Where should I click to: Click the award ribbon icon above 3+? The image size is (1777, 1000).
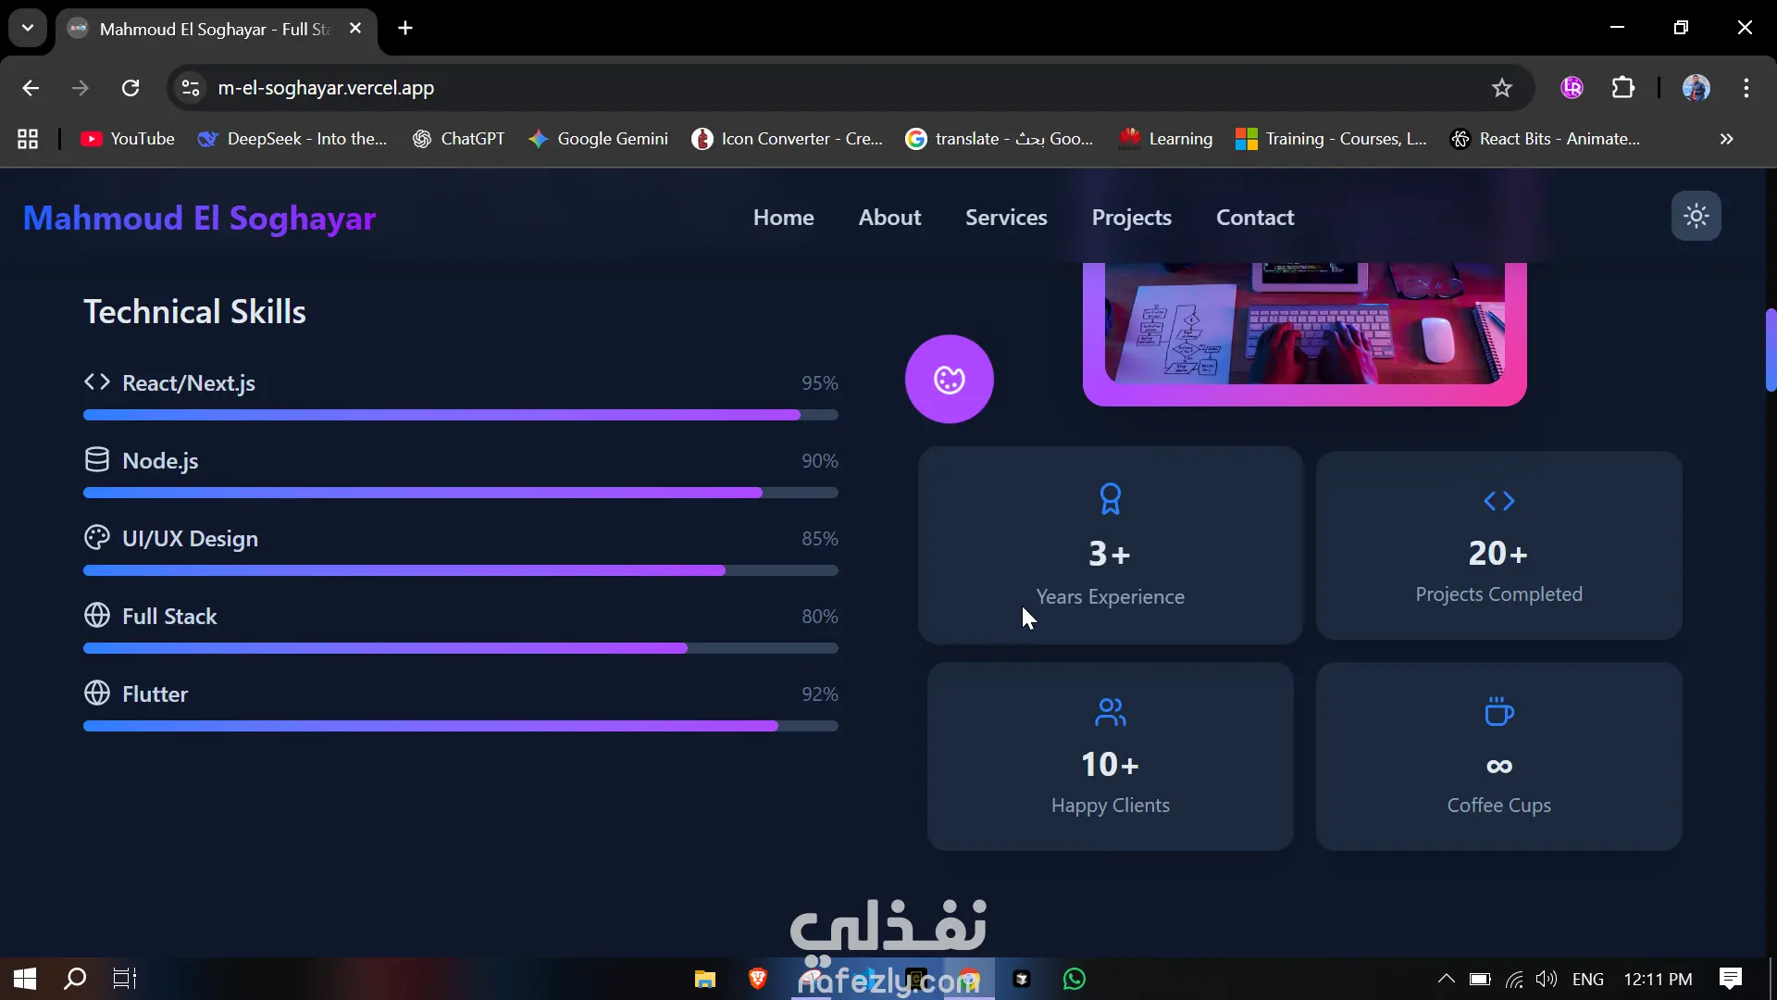1110,499
